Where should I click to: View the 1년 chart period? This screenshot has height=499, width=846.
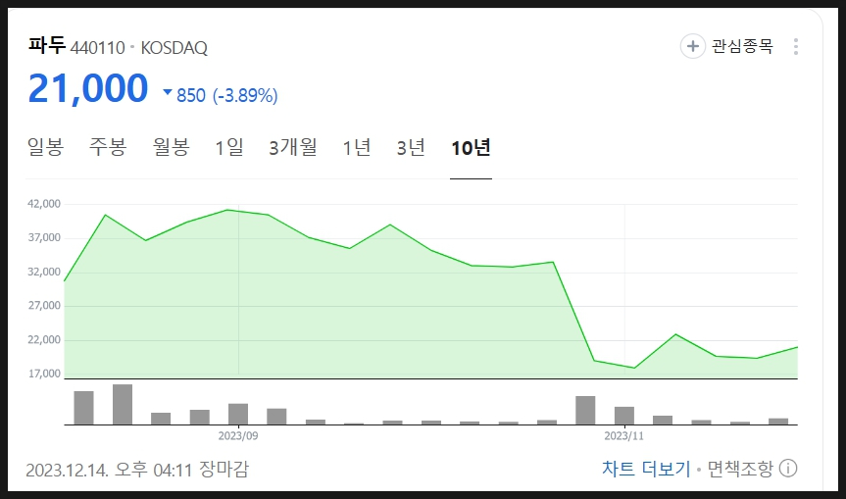(x=357, y=147)
